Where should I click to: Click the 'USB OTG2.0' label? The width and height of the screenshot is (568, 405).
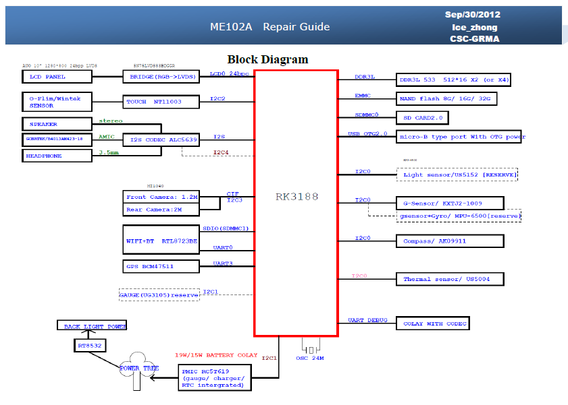tap(367, 133)
